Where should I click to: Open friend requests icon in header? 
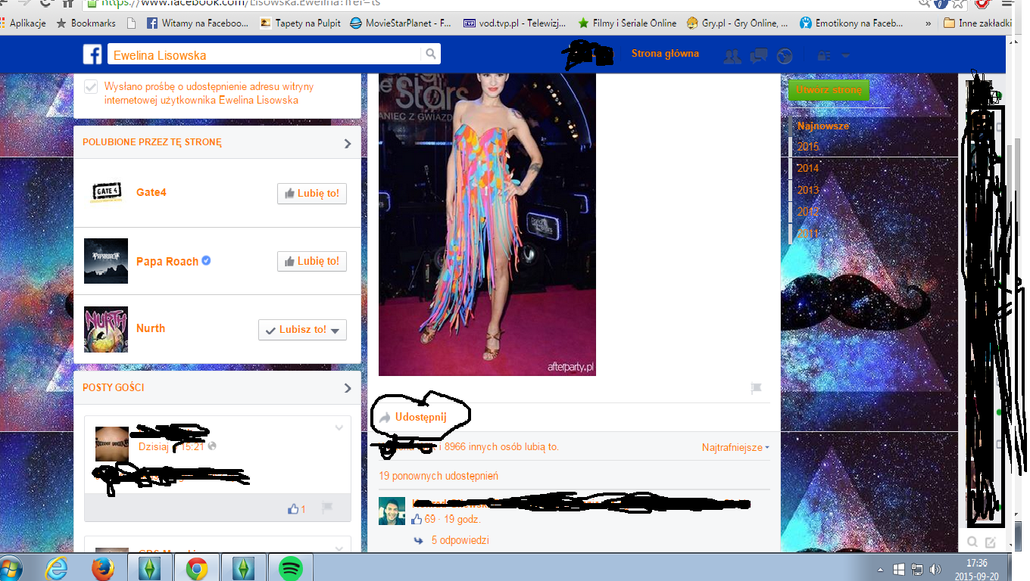(x=732, y=56)
